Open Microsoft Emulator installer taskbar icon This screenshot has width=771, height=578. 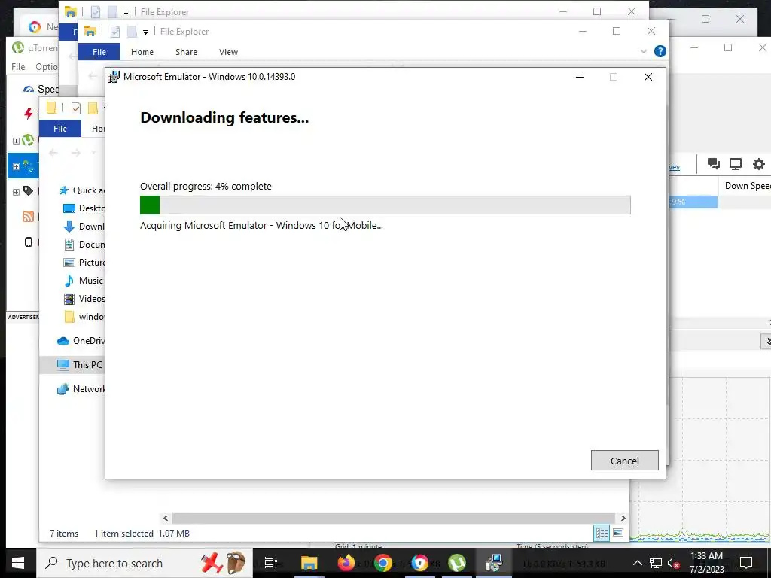494,563
